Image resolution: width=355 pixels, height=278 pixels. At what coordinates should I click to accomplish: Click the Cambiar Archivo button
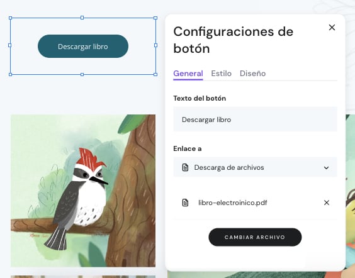tap(255, 237)
